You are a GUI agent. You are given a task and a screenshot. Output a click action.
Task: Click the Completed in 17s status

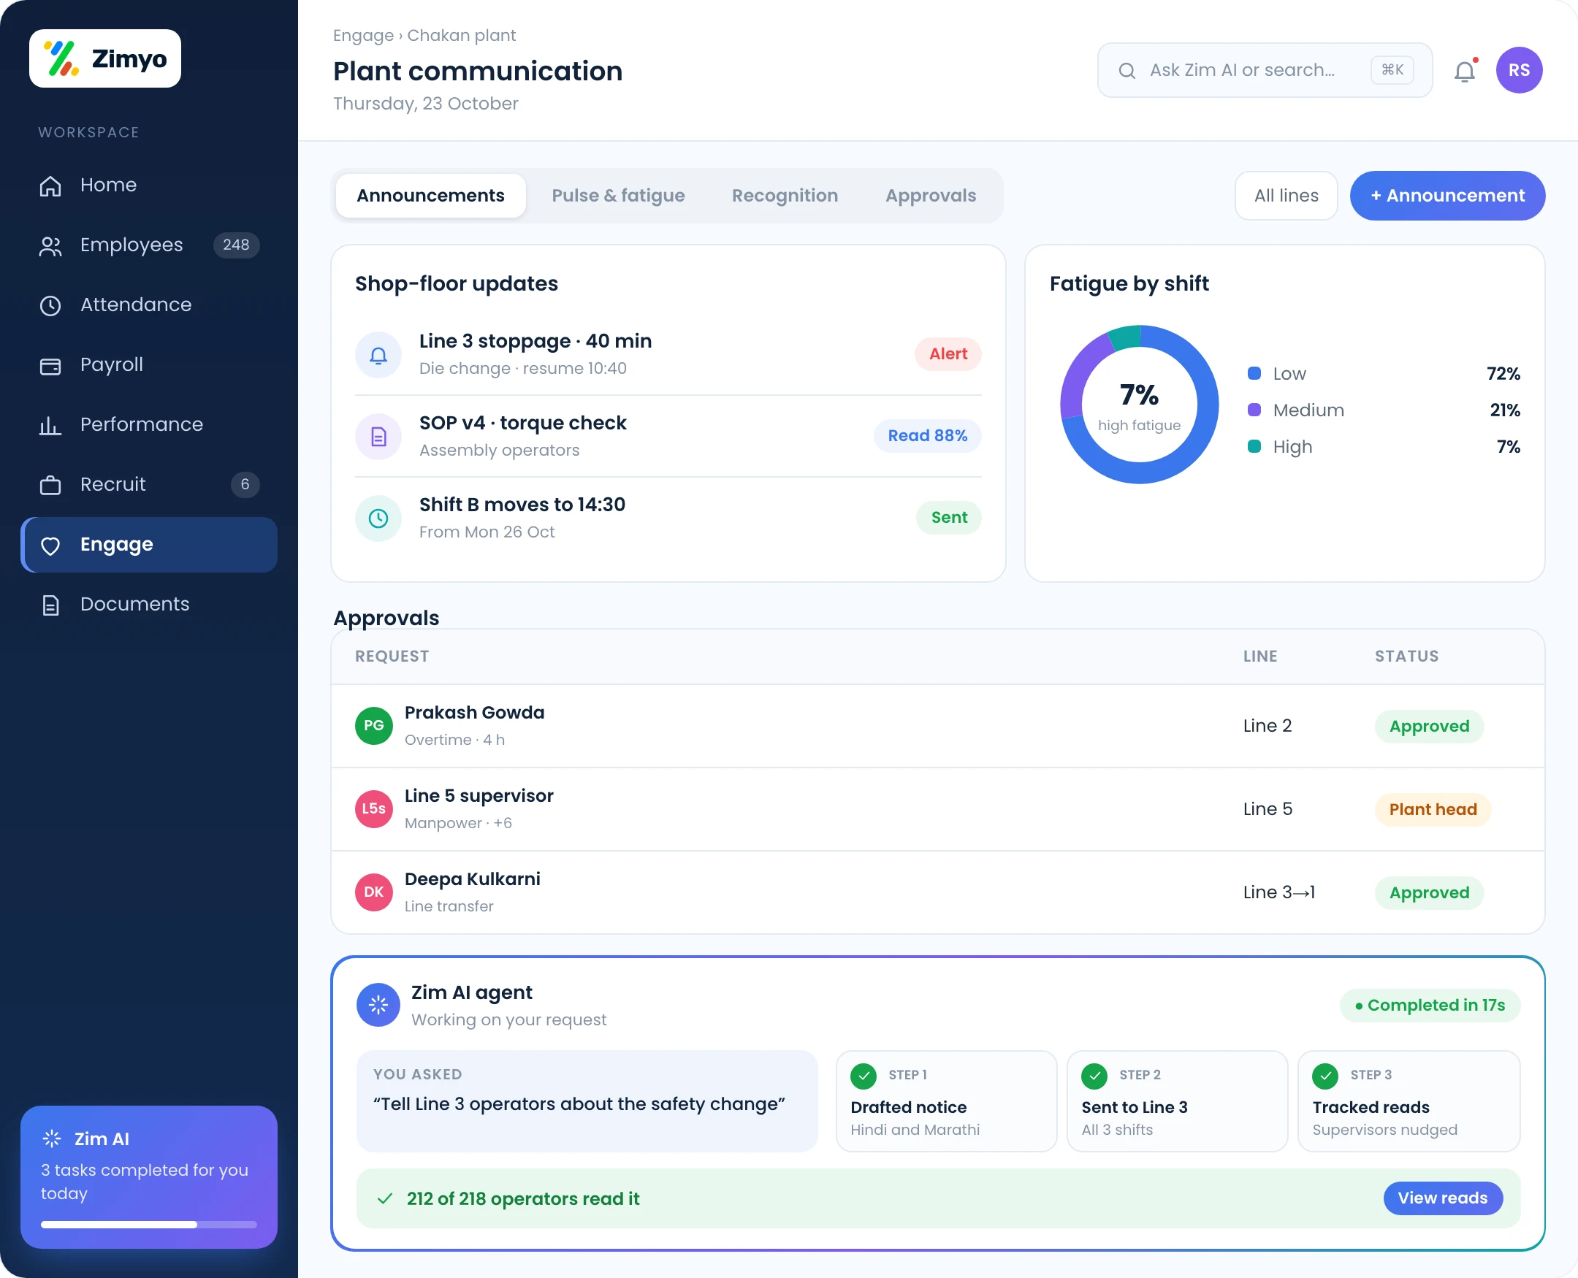1429,1006
